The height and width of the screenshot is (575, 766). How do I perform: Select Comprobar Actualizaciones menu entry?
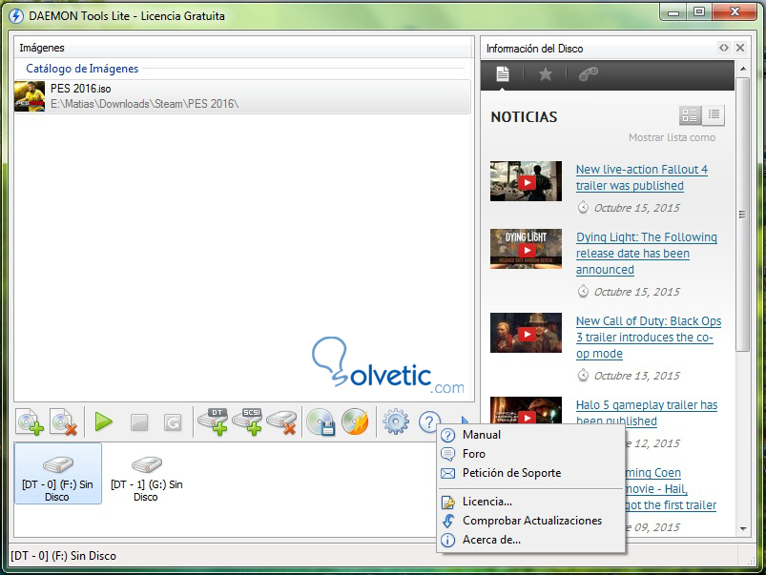click(x=531, y=521)
